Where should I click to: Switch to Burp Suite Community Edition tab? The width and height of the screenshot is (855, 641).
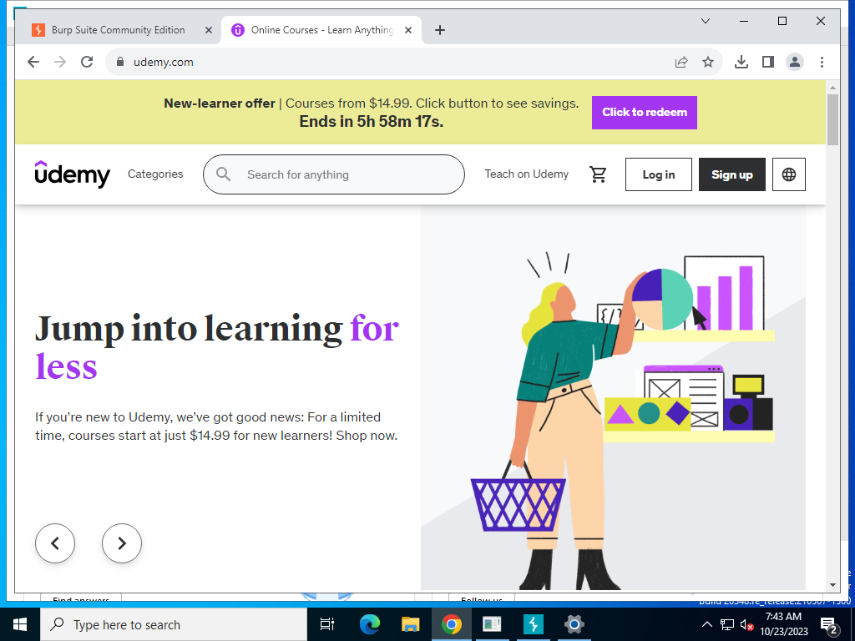[x=119, y=30]
